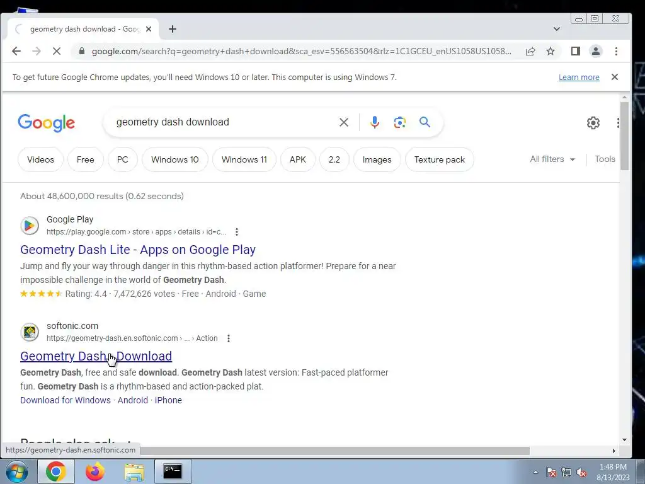Screen dimensions: 645x484
Task: Open Windows Explorer from the taskbar
Action: 134,472
